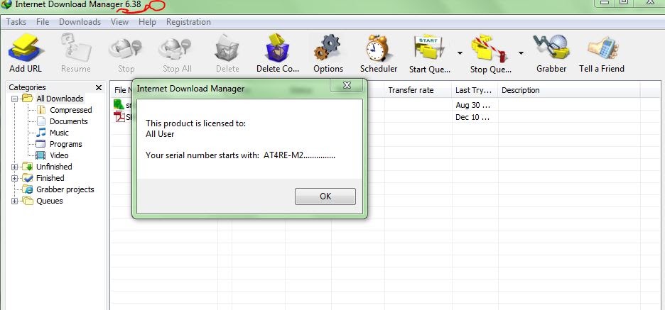Screen dimensions: 665x310
Task: Click OK in the license dialog
Action: pos(325,196)
